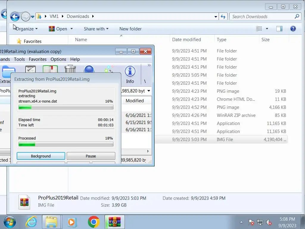The image size is (305, 229).
Task: Click the WinRAR Test clipboard icon
Action: tap(30, 69)
